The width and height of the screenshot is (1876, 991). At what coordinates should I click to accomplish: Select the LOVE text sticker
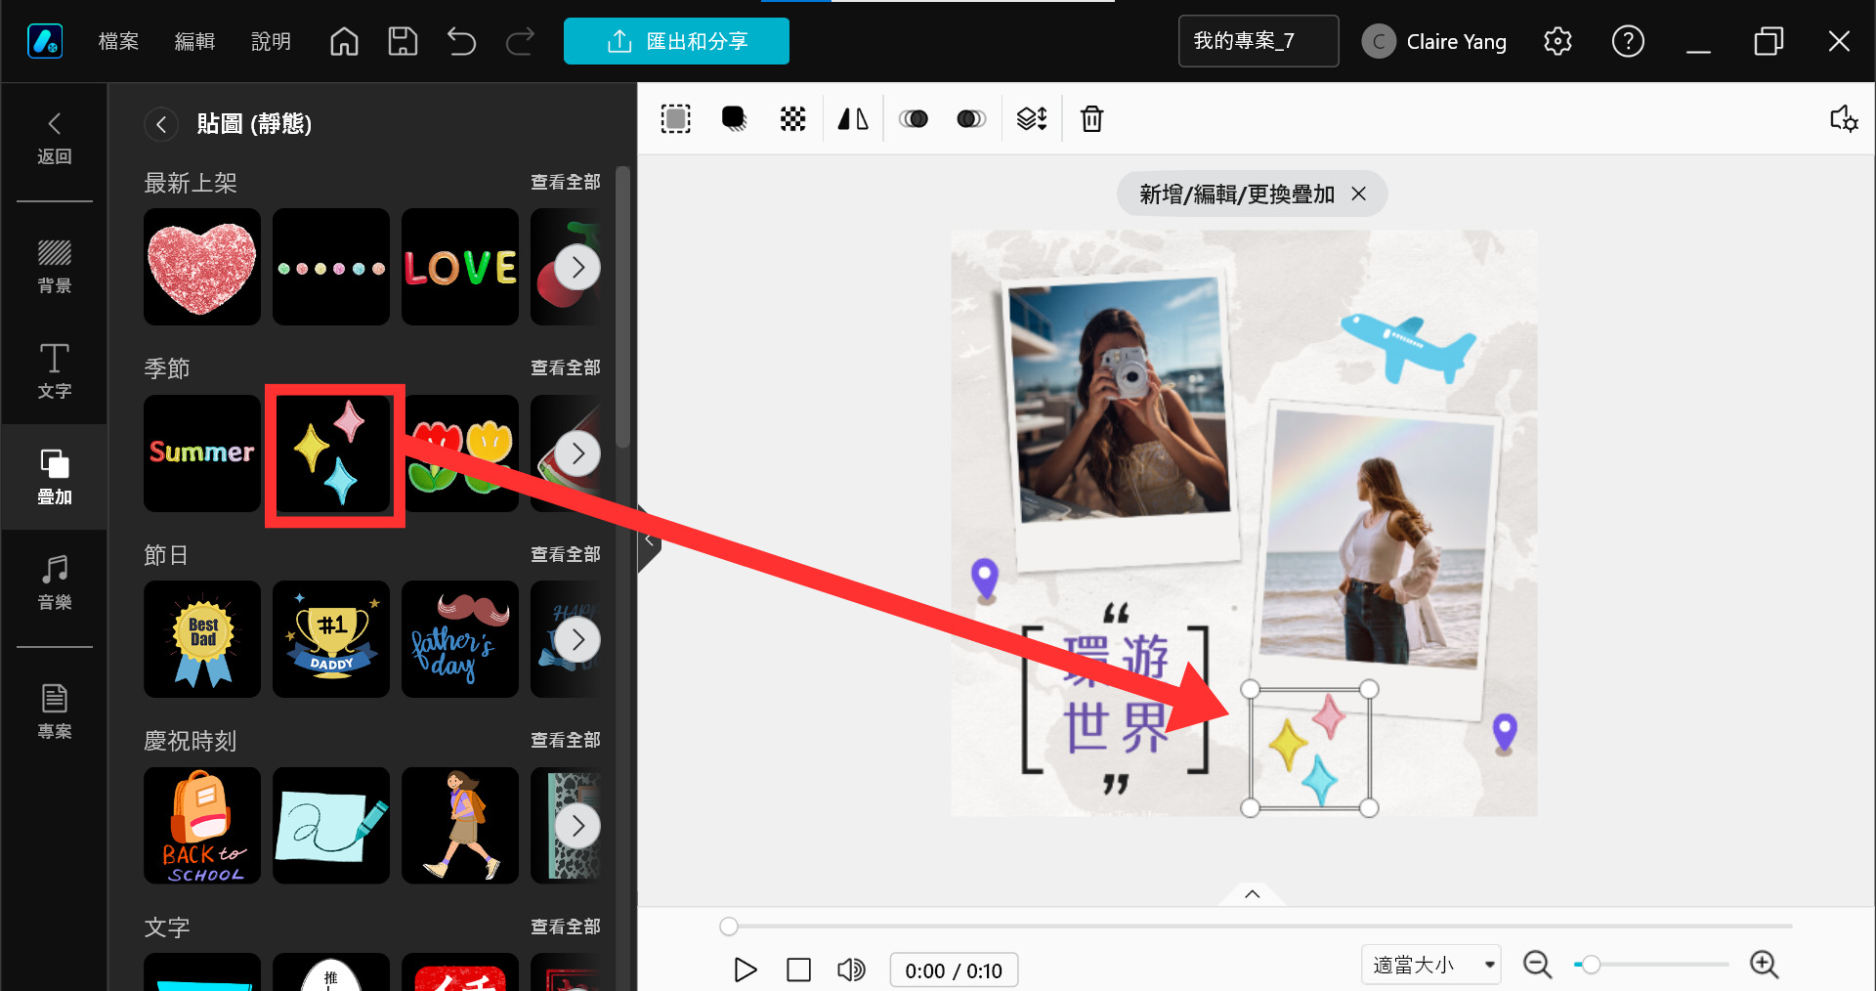pos(460,267)
